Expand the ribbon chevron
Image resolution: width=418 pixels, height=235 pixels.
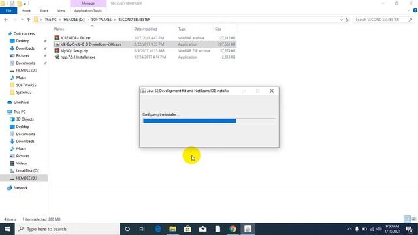[408, 10]
